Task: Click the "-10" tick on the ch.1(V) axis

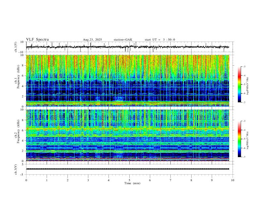Action: coord(22,52)
